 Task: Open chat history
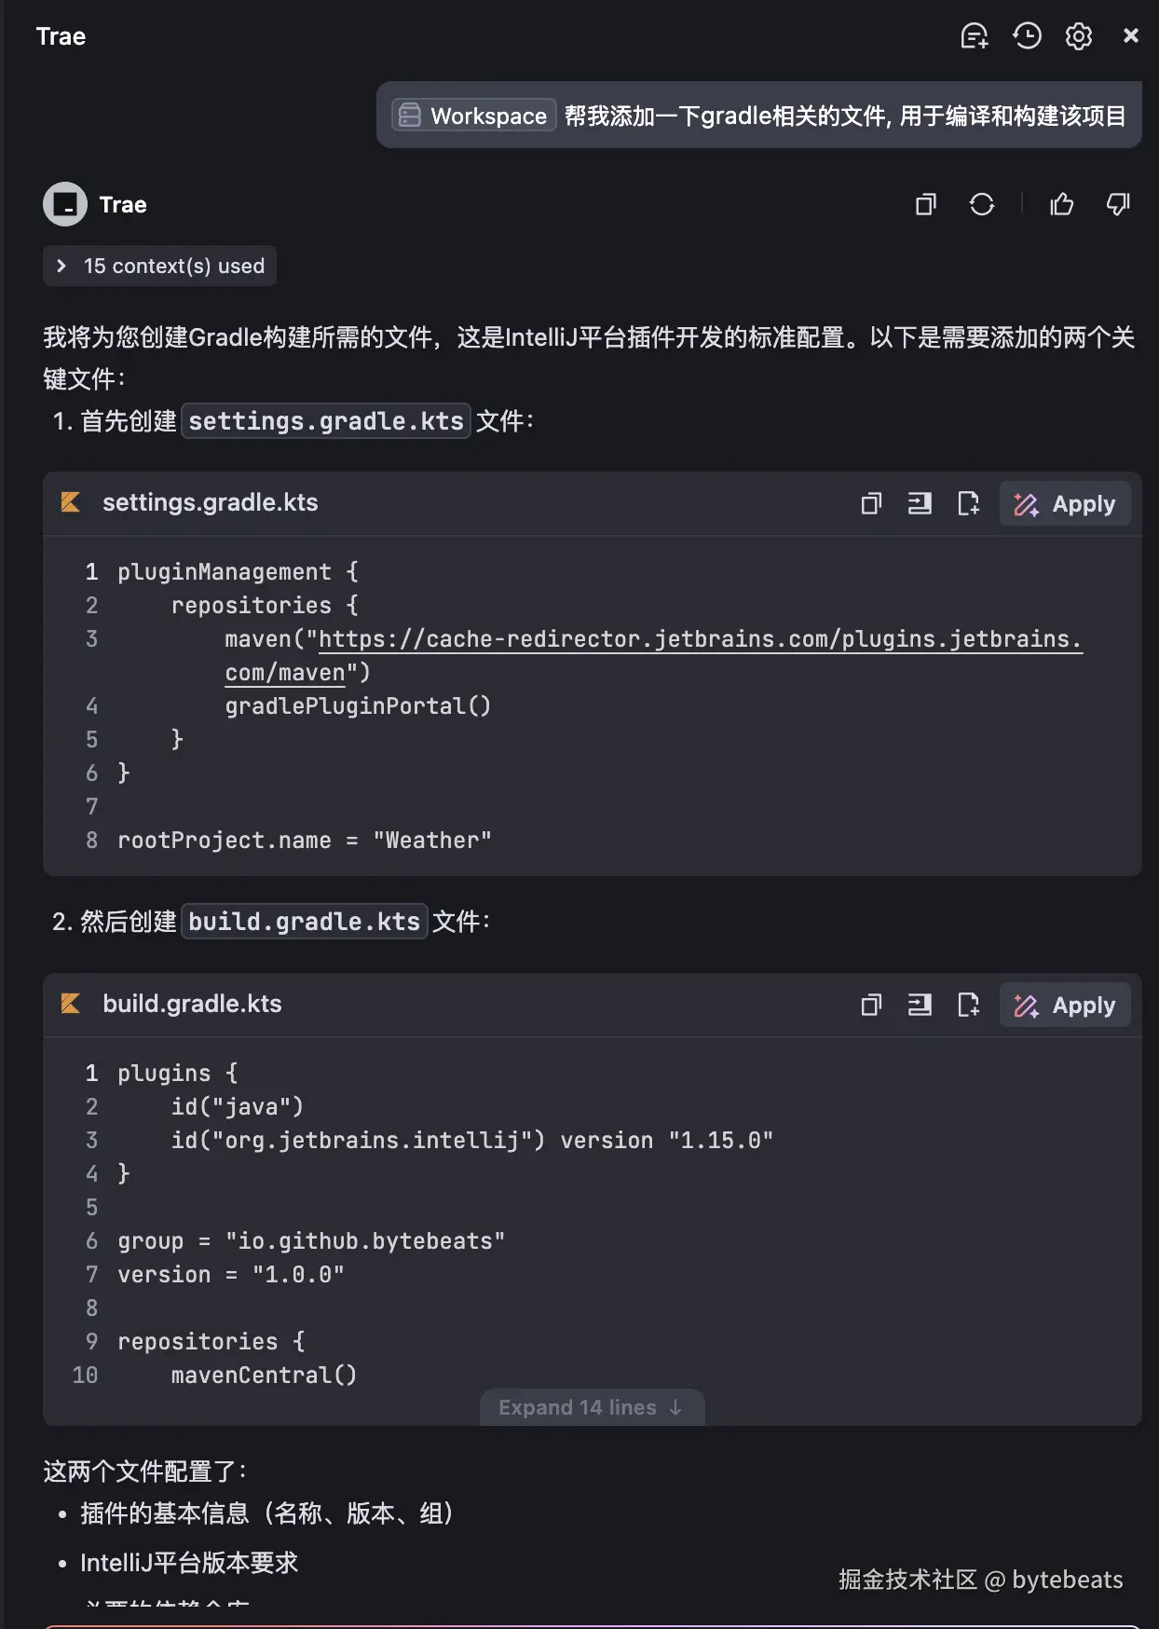pyautogui.click(x=1027, y=35)
